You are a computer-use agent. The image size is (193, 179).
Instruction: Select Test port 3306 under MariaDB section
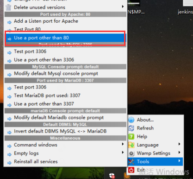click(x=65, y=87)
